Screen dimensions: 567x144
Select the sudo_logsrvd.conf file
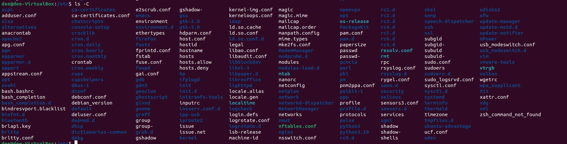[449, 80]
